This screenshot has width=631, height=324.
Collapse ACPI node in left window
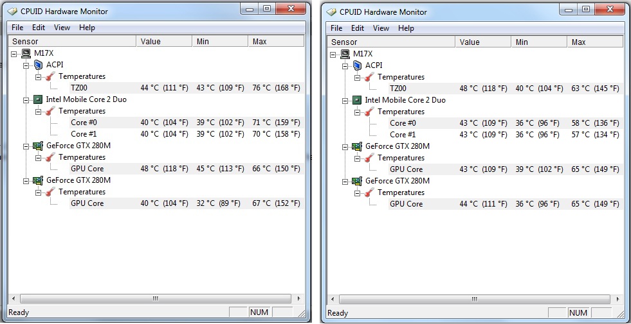26,65
